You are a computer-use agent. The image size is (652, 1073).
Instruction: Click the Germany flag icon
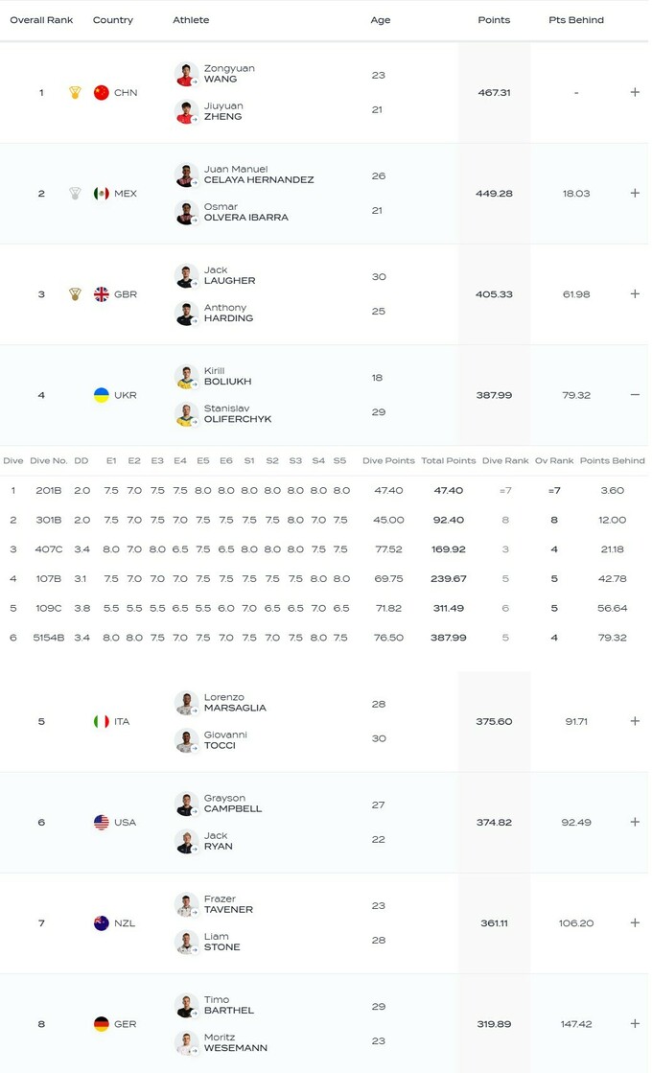(x=102, y=1024)
